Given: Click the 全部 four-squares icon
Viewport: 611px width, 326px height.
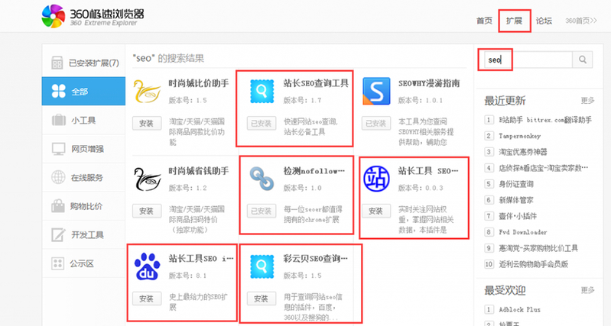Looking at the screenshot, I should click(x=58, y=91).
